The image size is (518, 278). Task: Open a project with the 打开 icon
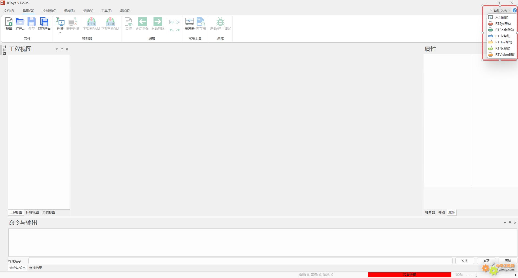tap(20, 24)
